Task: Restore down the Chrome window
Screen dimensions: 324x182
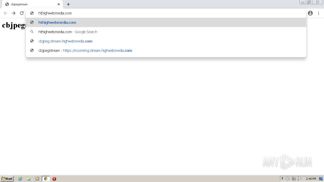Action: point(309,2)
